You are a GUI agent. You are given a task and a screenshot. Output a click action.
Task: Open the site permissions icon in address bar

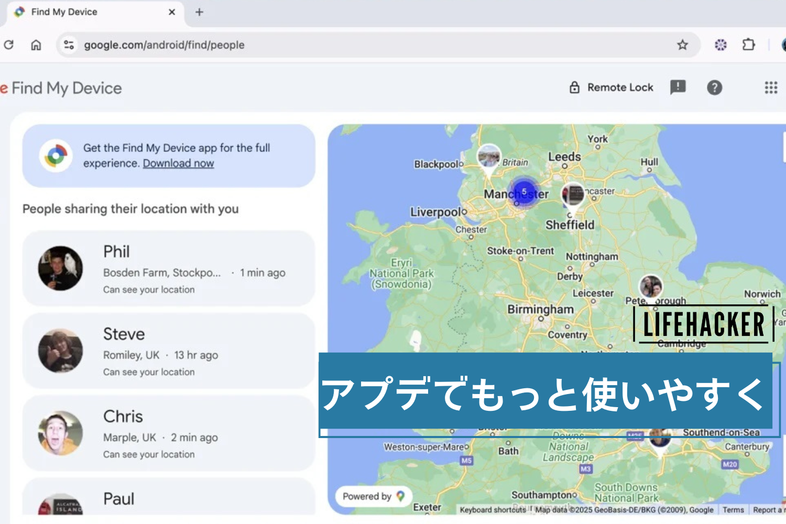[68, 45]
